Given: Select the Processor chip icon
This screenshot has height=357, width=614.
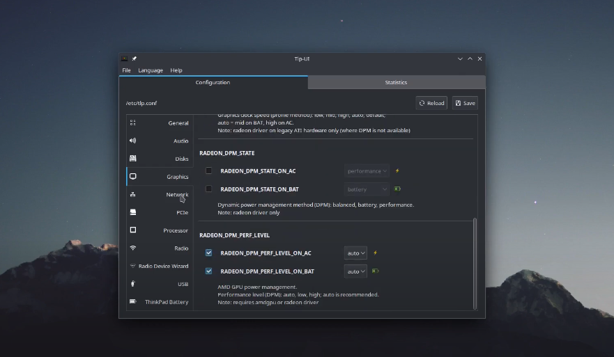Looking at the screenshot, I should pos(132,230).
